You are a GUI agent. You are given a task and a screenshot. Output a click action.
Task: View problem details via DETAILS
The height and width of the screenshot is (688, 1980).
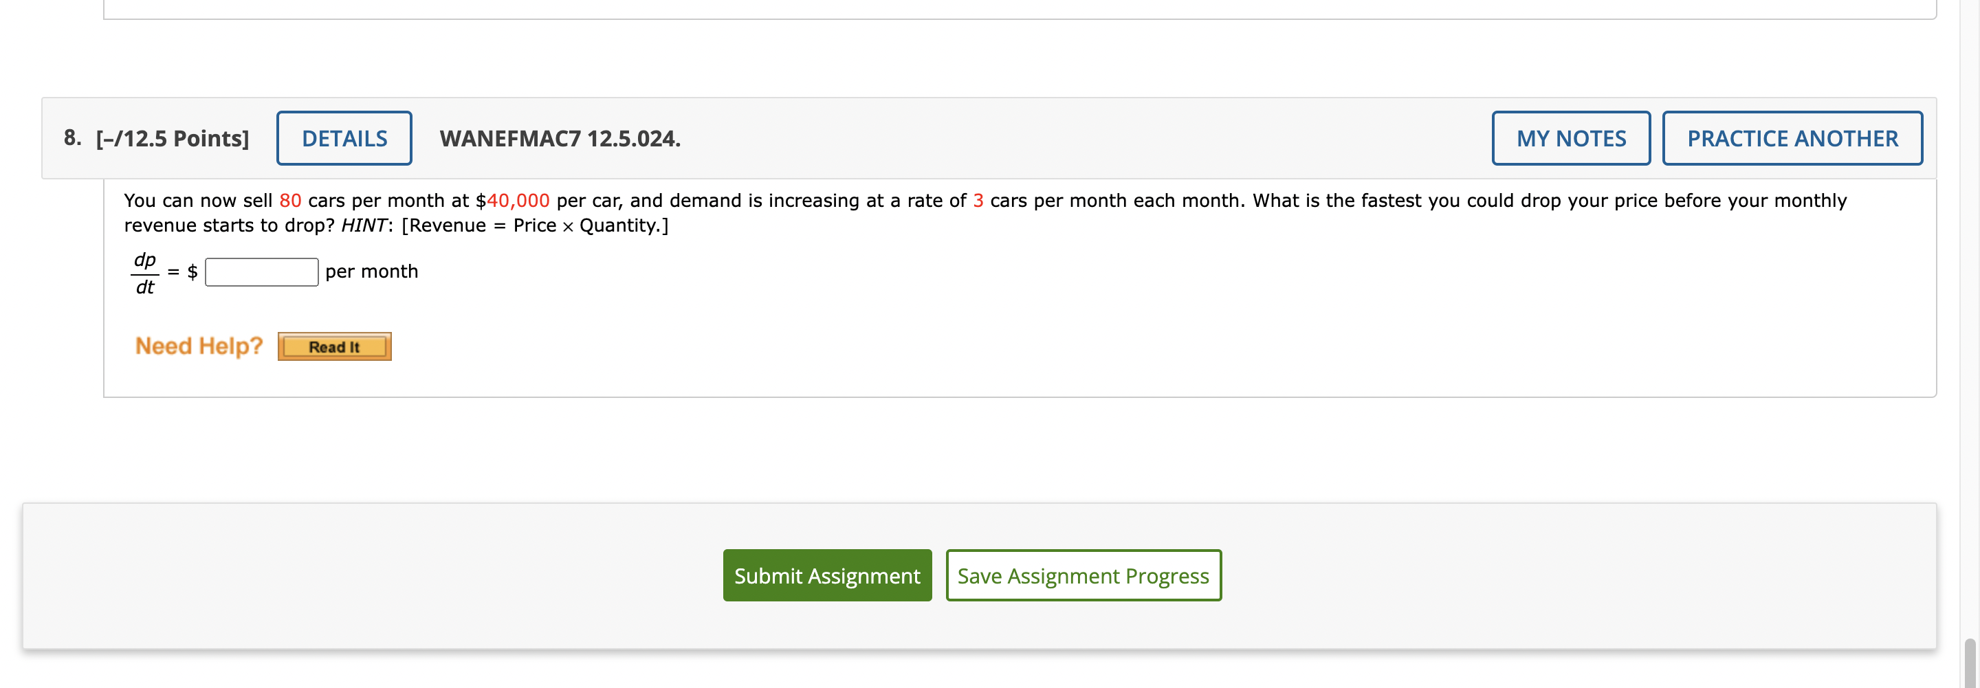(344, 137)
